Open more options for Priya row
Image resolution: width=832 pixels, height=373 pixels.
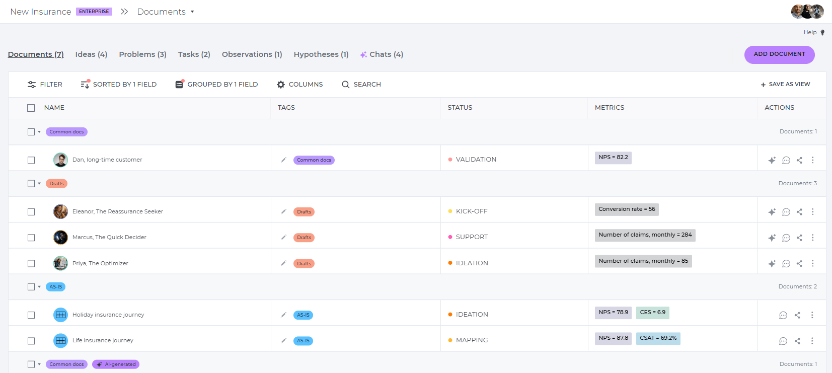tap(812, 264)
